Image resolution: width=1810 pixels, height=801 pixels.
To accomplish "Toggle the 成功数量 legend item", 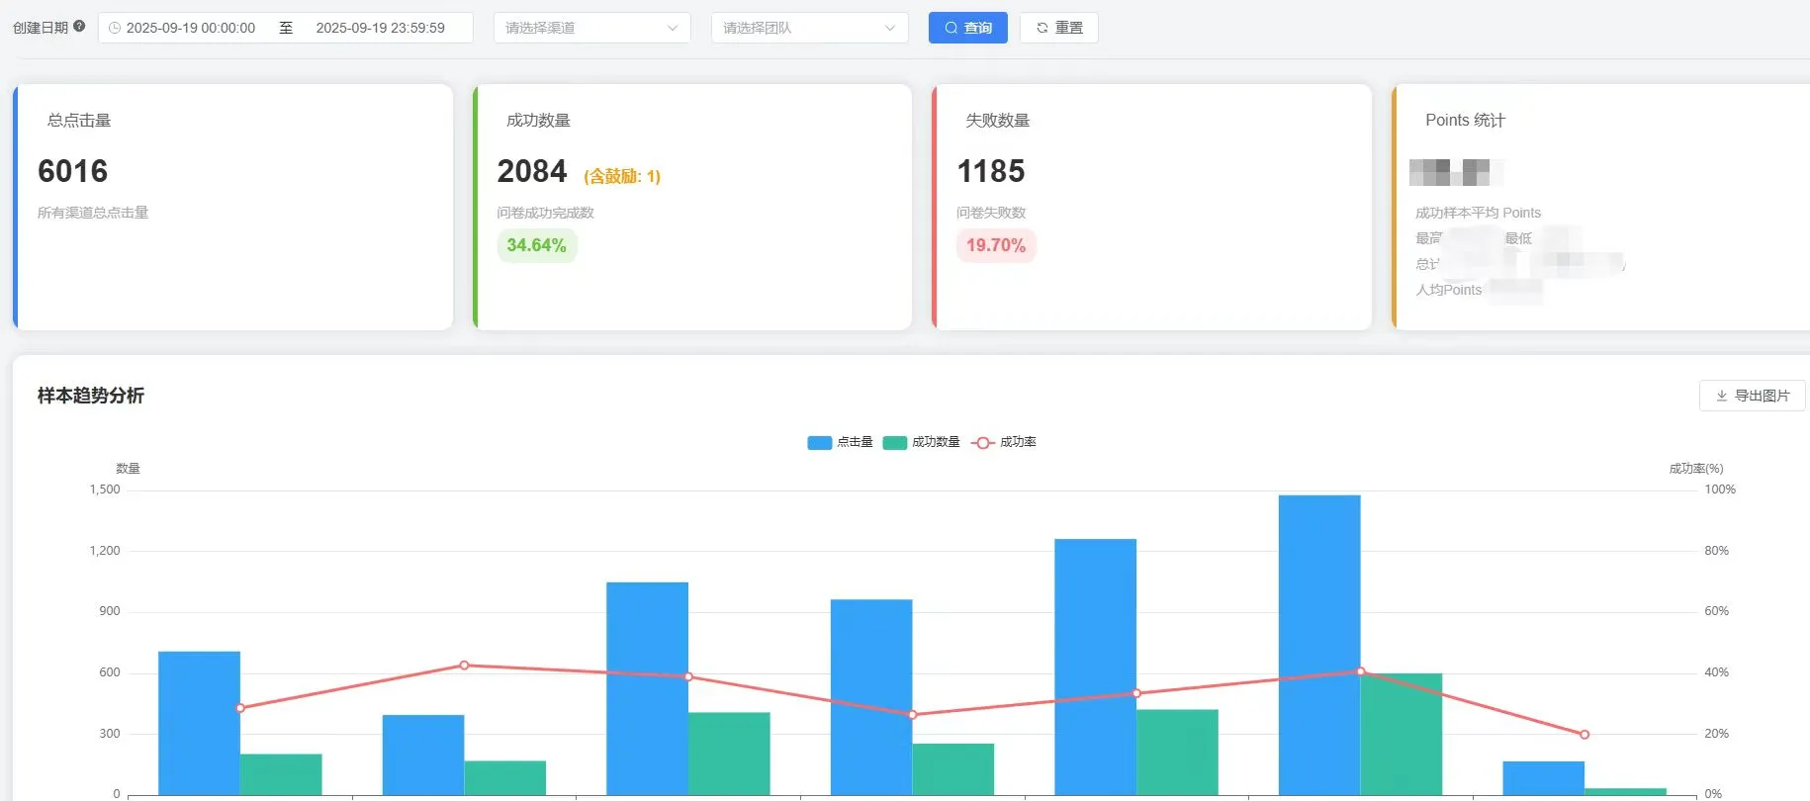I will pos(921,442).
